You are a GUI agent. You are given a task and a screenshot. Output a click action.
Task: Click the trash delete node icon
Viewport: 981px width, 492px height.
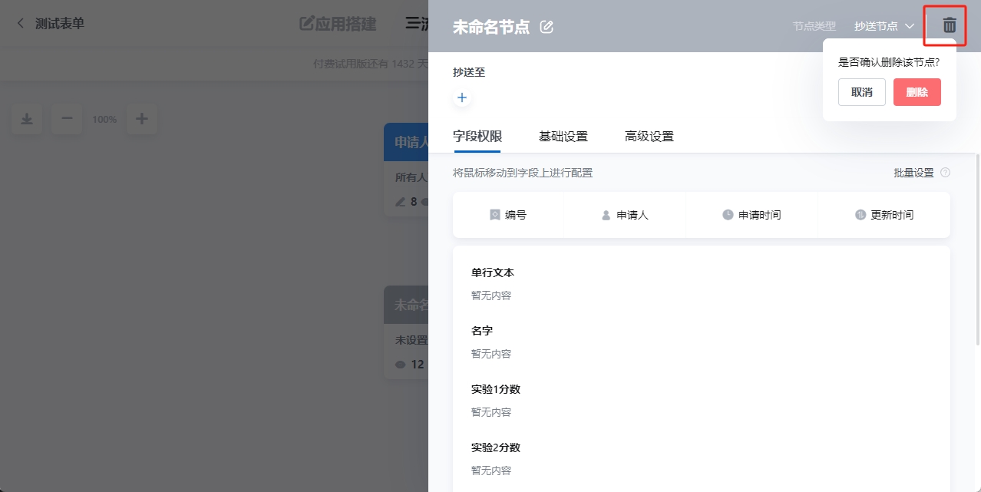[x=949, y=25]
